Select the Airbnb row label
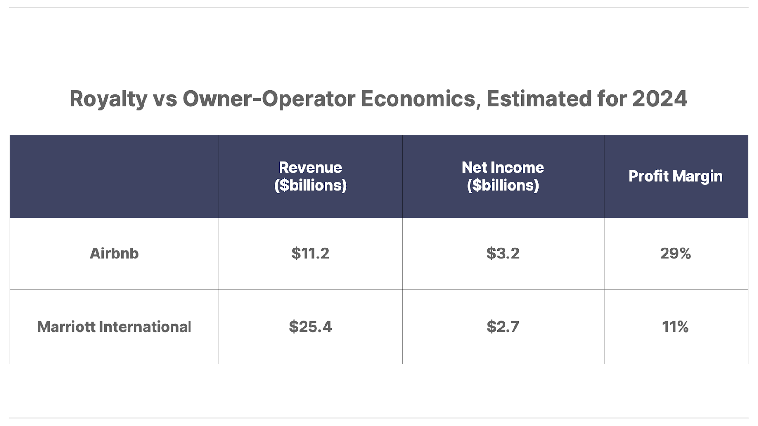Viewport: 758px width, 426px height. [x=114, y=254]
